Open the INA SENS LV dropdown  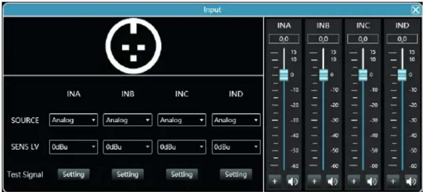pos(73,147)
